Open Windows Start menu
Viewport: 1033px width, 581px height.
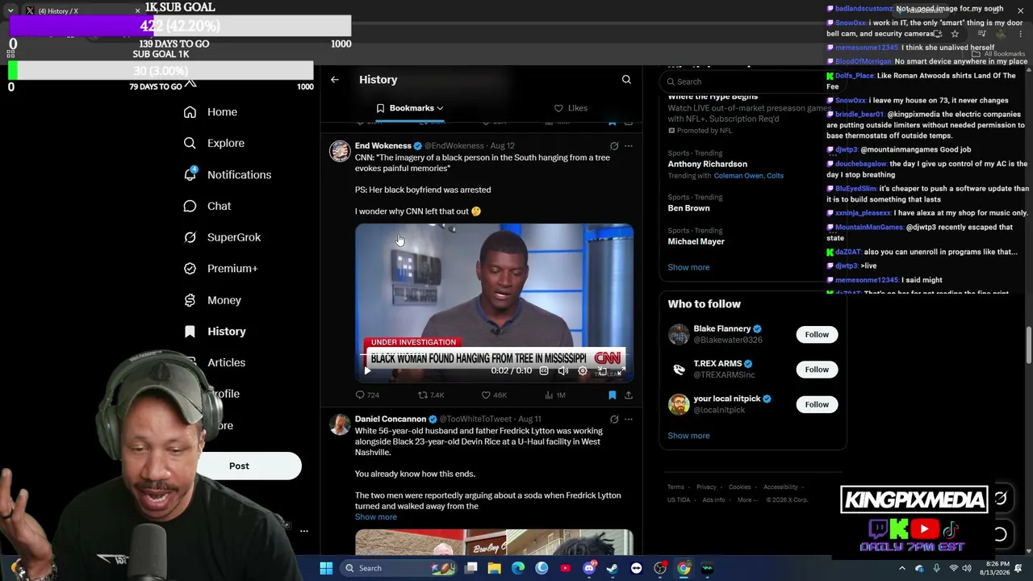tap(326, 568)
